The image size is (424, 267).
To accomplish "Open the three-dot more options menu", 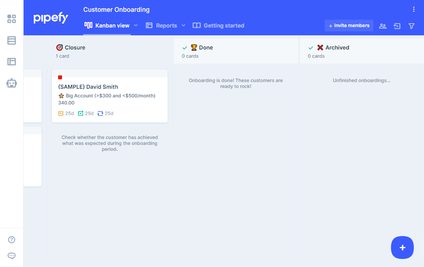I will point(413,9).
